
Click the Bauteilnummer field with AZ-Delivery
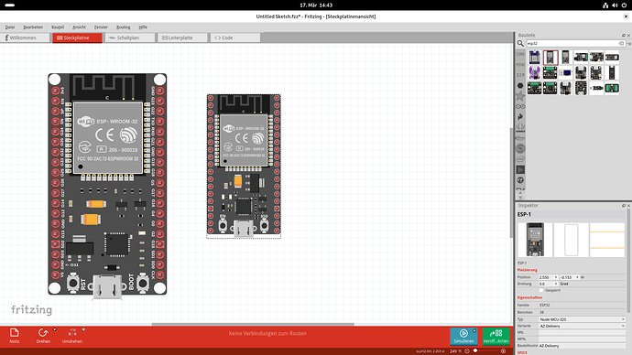[582, 346]
